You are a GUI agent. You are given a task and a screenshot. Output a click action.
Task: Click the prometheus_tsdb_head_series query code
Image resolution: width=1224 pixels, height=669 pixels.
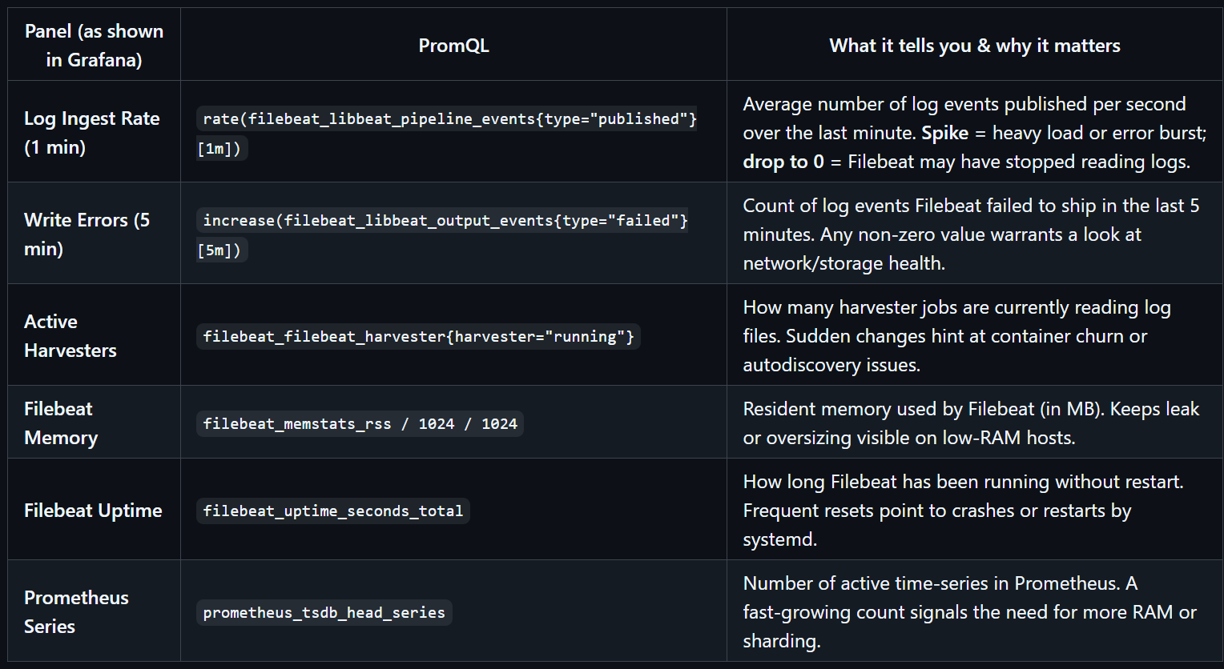[x=324, y=613]
